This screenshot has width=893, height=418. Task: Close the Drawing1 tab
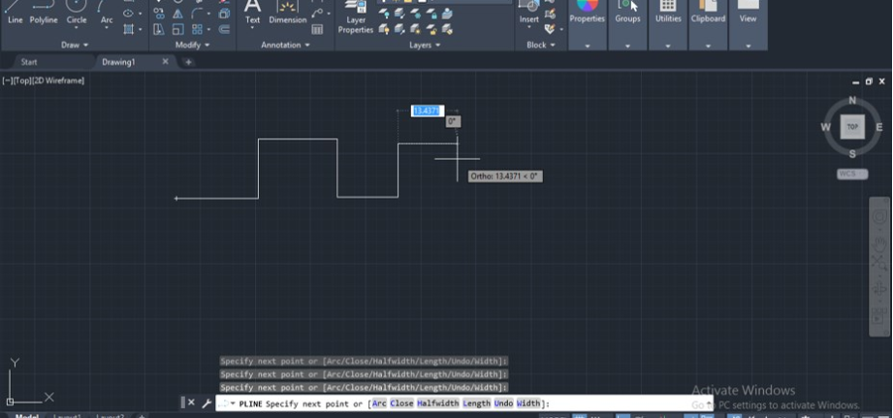[165, 61]
